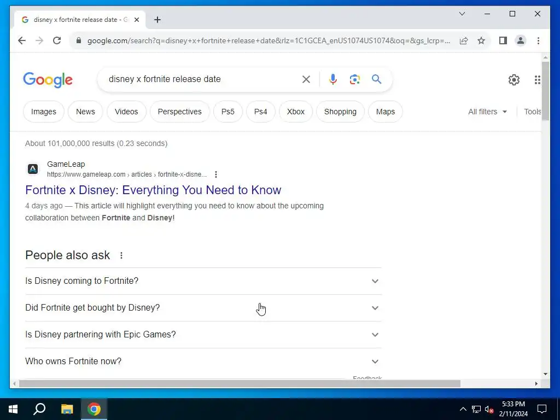Open Chrome's three-dot menu
Image resolution: width=560 pixels, height=420 pixels.
538,40
